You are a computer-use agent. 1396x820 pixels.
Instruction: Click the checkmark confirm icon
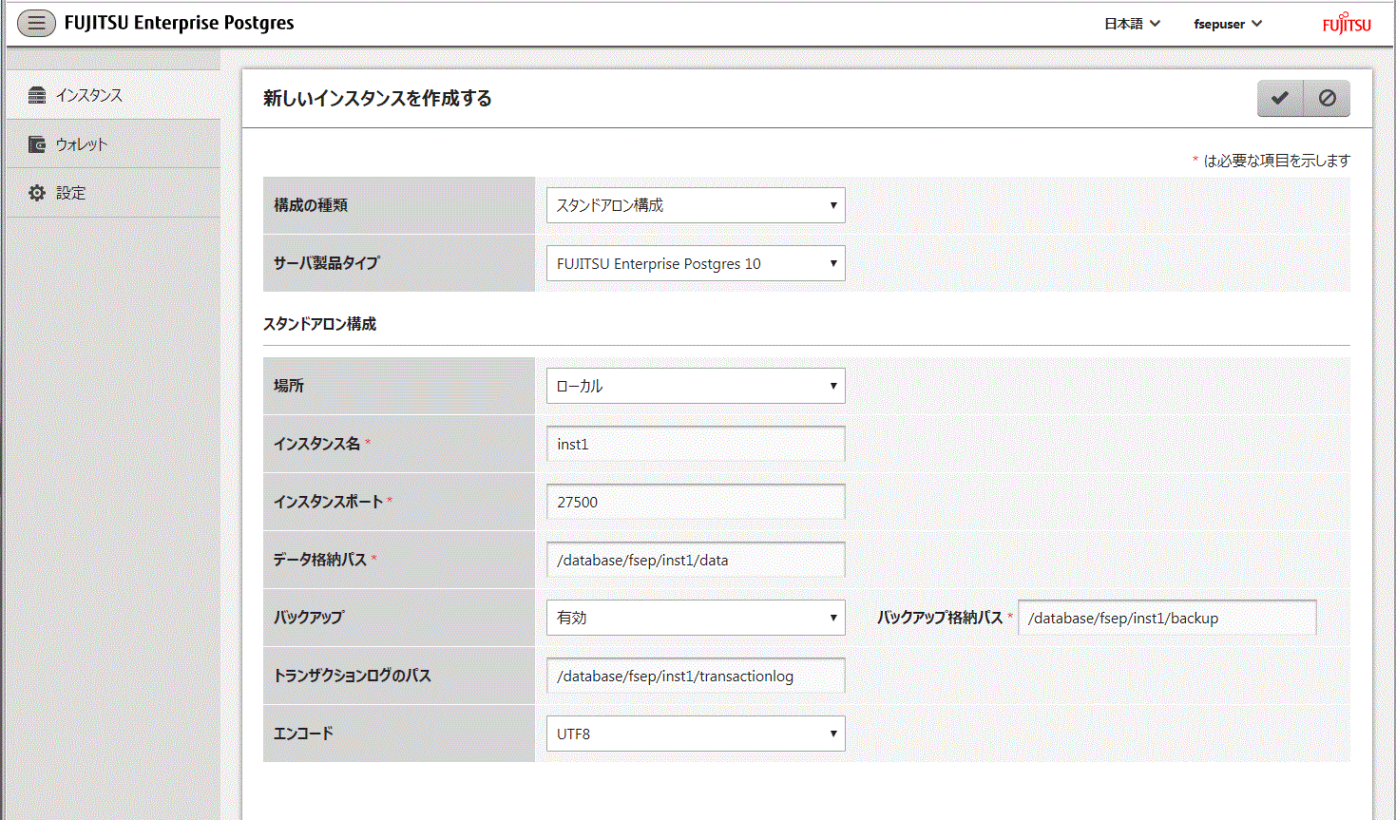pos(1280,98)
